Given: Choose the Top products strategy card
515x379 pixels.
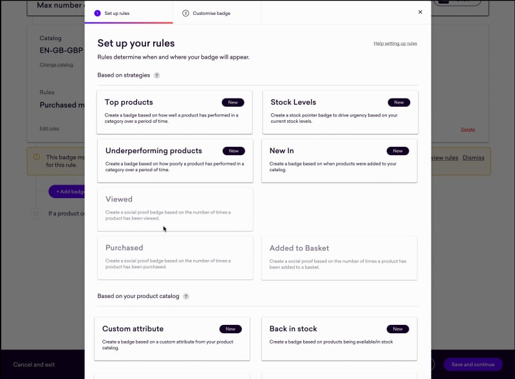Looking at the screenshot, I should coord(174,112).
